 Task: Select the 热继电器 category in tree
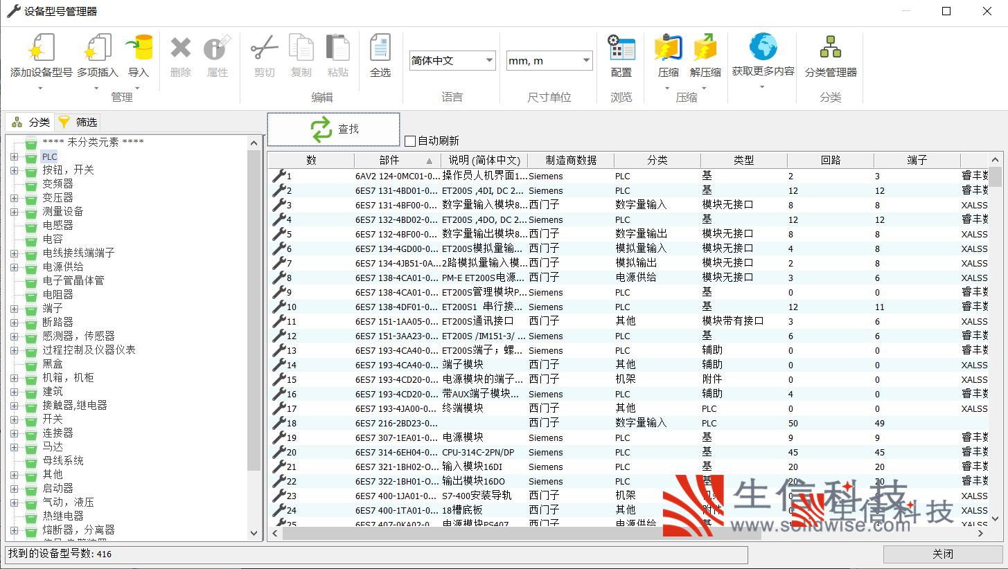point(63,516)
